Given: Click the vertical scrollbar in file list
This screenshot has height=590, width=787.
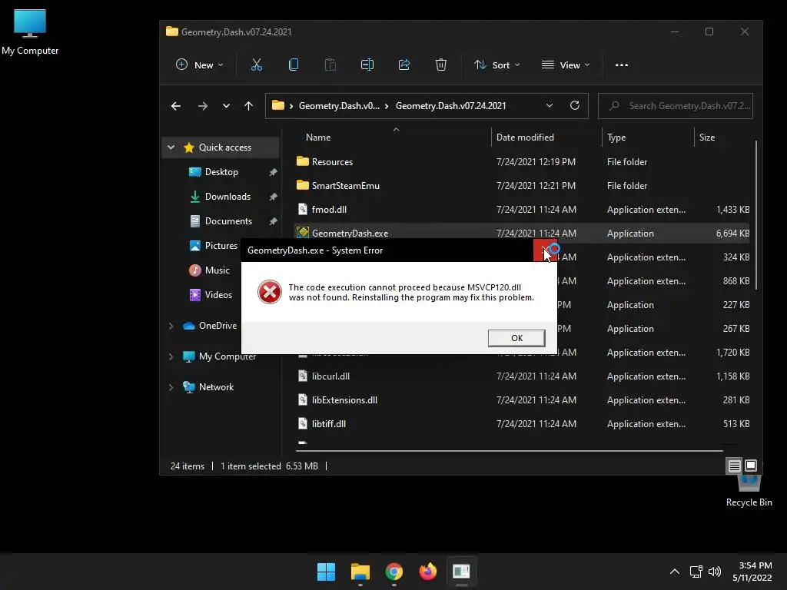Looking at the screenshot, I should (756, 215).
